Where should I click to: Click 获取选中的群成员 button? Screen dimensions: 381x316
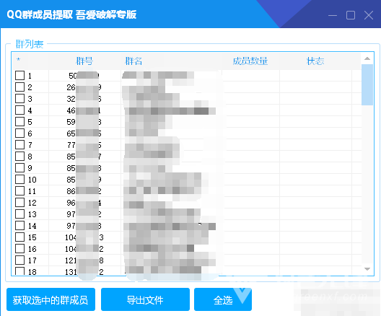coord(51,299)
